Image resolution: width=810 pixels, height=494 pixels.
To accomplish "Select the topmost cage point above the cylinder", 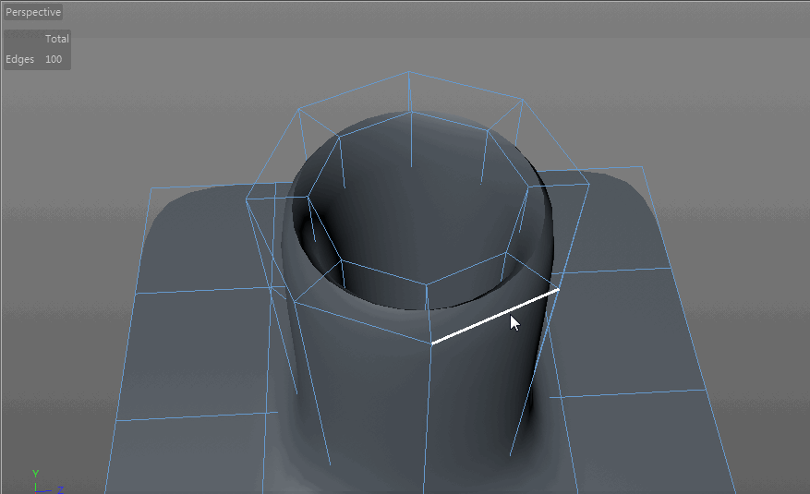I will click(x=409, y=71).
